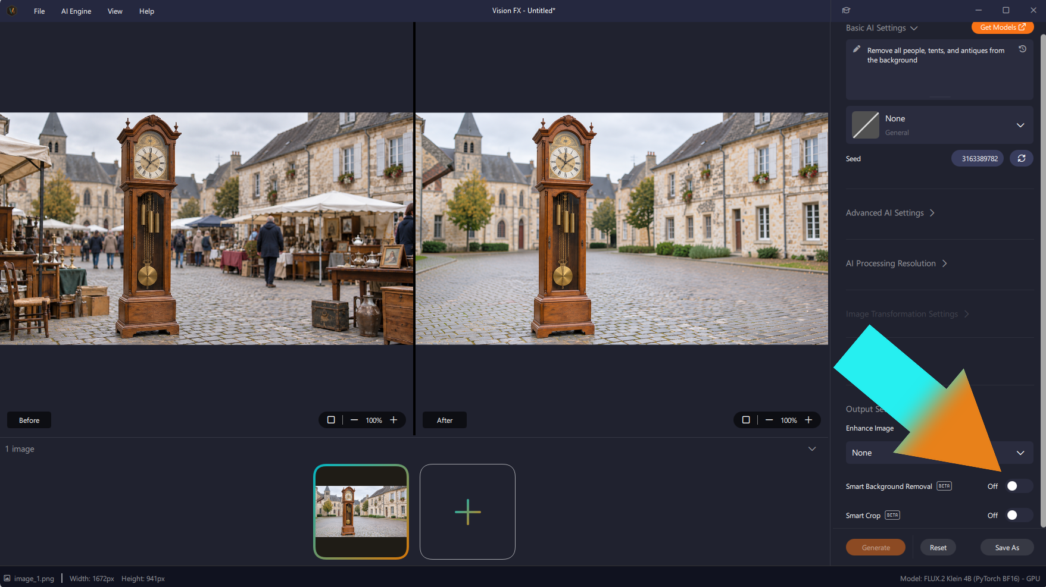Click the After view 100% zoom value
1046x587 pixels.
[789, 420]
